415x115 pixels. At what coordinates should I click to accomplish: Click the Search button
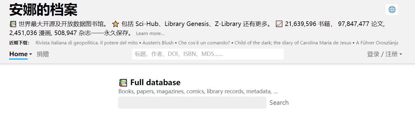click(x=279, y=103)
